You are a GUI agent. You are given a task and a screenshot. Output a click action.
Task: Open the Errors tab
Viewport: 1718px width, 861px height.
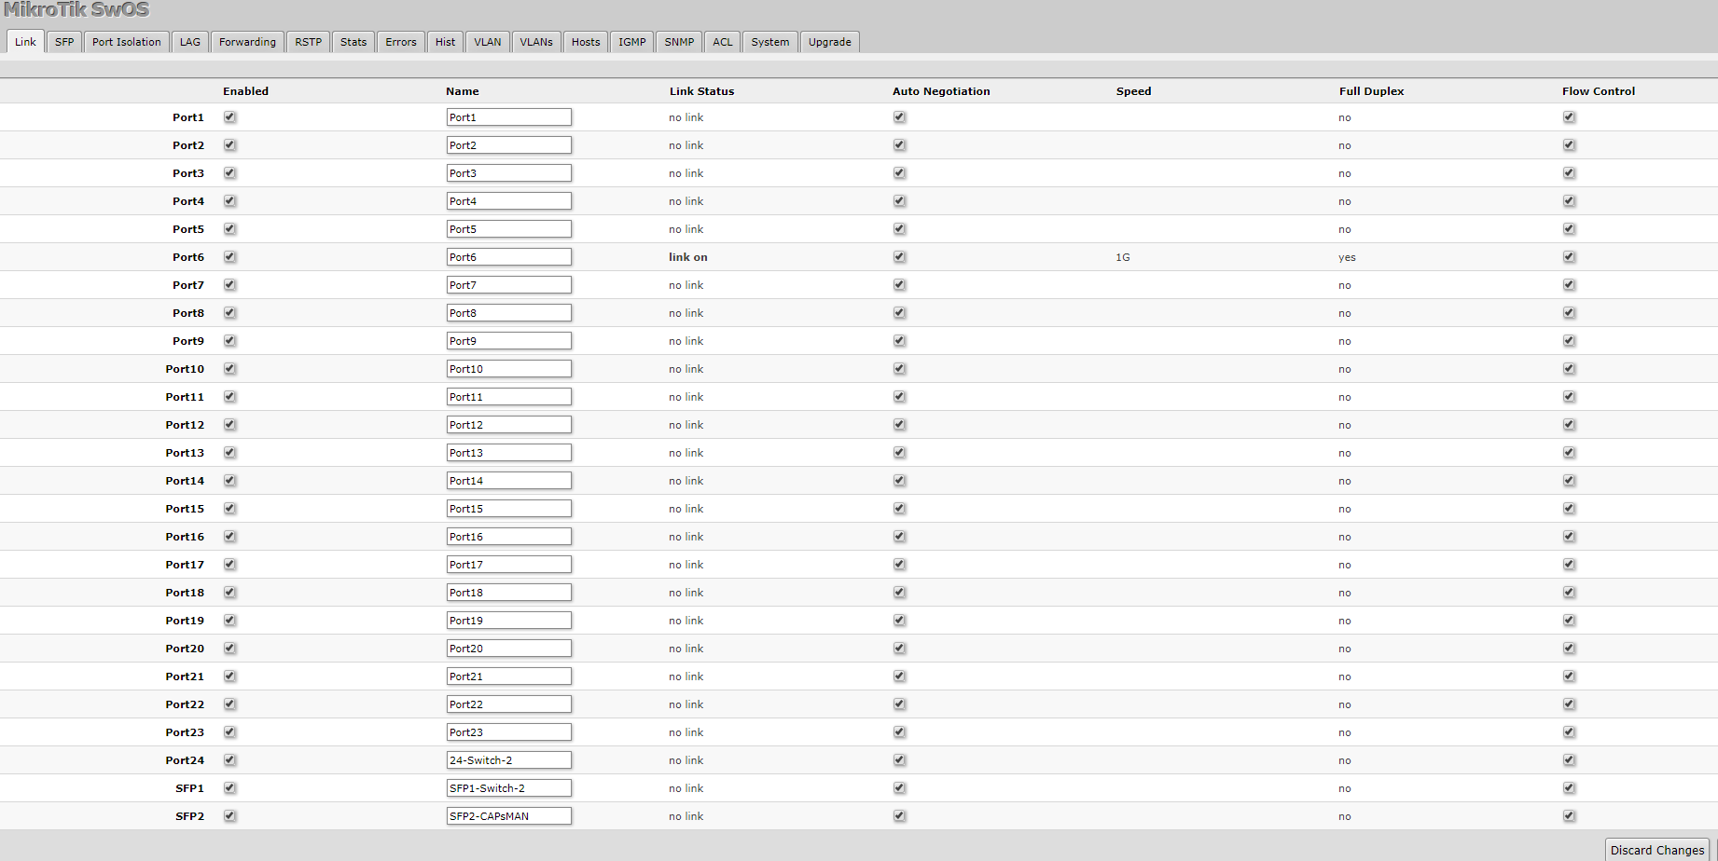(x=401, y=42)
